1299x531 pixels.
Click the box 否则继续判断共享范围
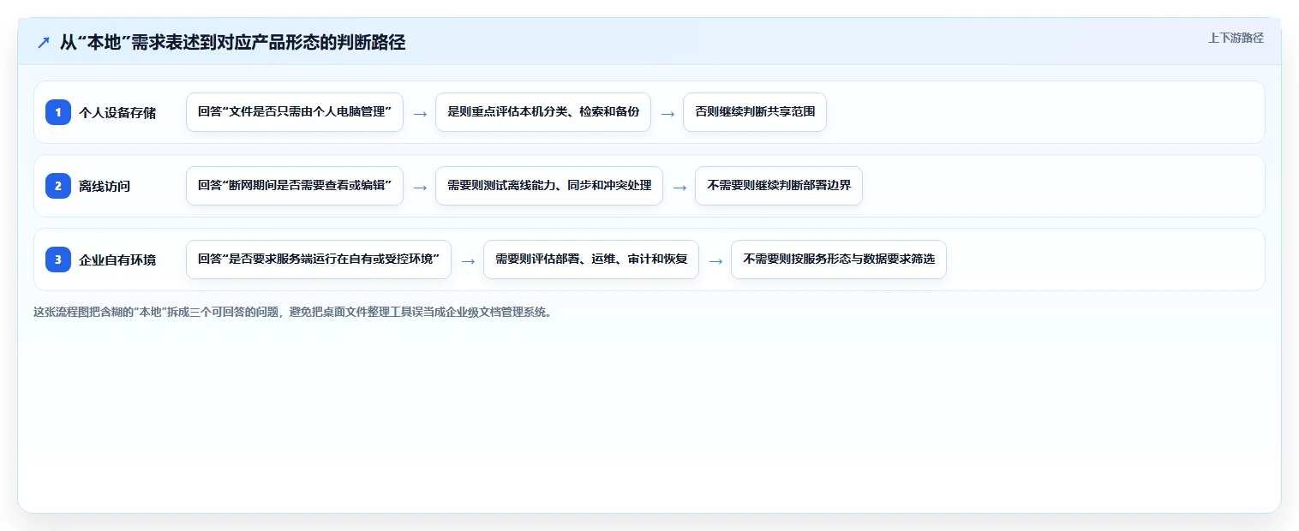tap(755, 112)
